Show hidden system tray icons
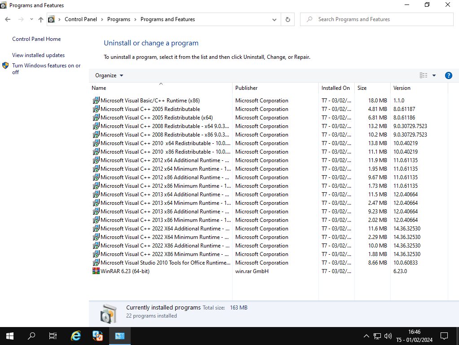 pyautogui.click(x=366, y=336)
